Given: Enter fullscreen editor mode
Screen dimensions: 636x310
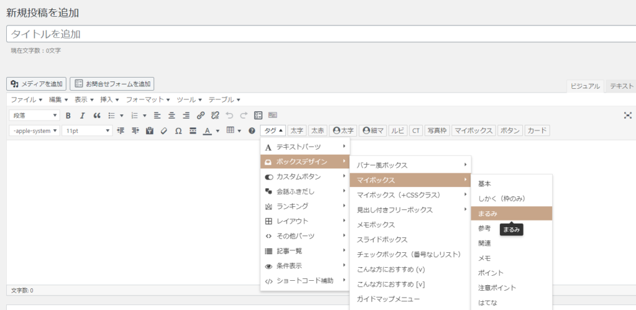Looking at the screenshot, I should tap(627, 116).
